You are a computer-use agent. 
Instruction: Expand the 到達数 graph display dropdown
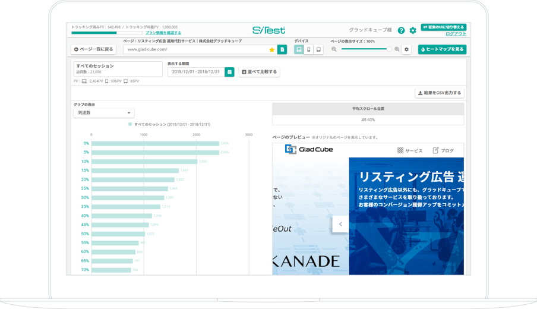(x=103, y=113)
